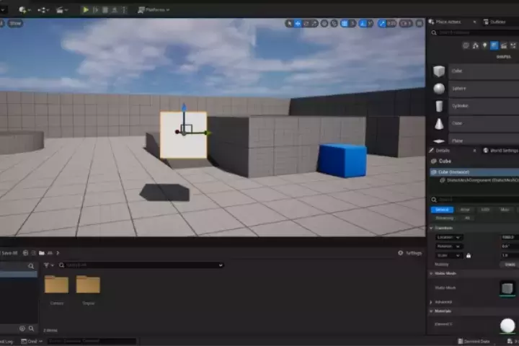Open the Rotation type dropdown
The image size is (519, 346).
pos(449,247)
